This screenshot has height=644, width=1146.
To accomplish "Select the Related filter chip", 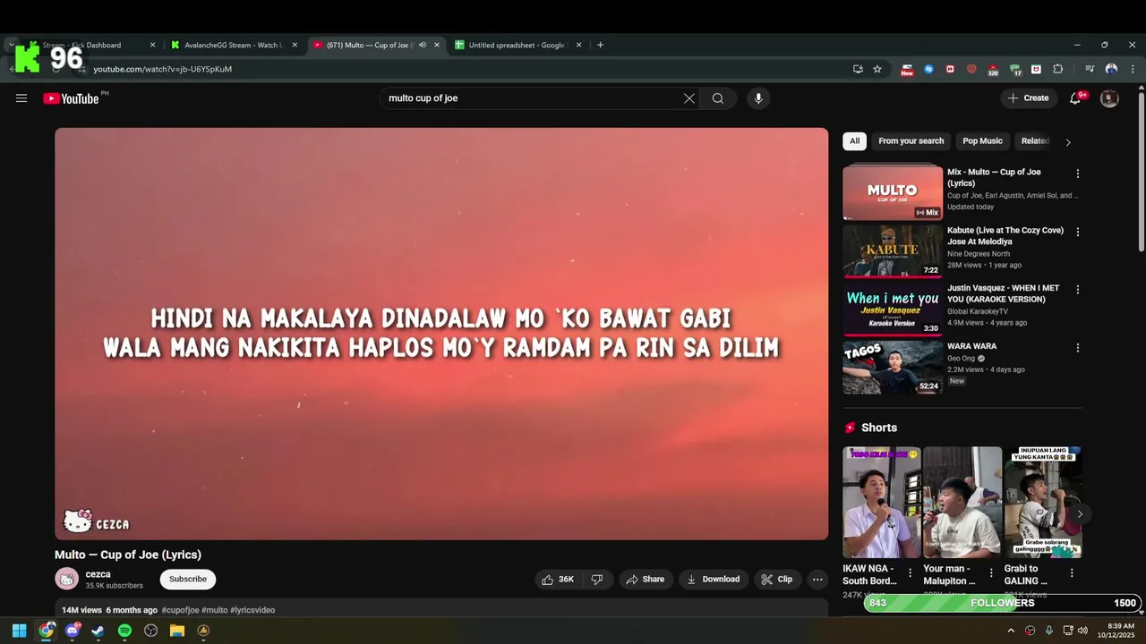I will 1035,141.
